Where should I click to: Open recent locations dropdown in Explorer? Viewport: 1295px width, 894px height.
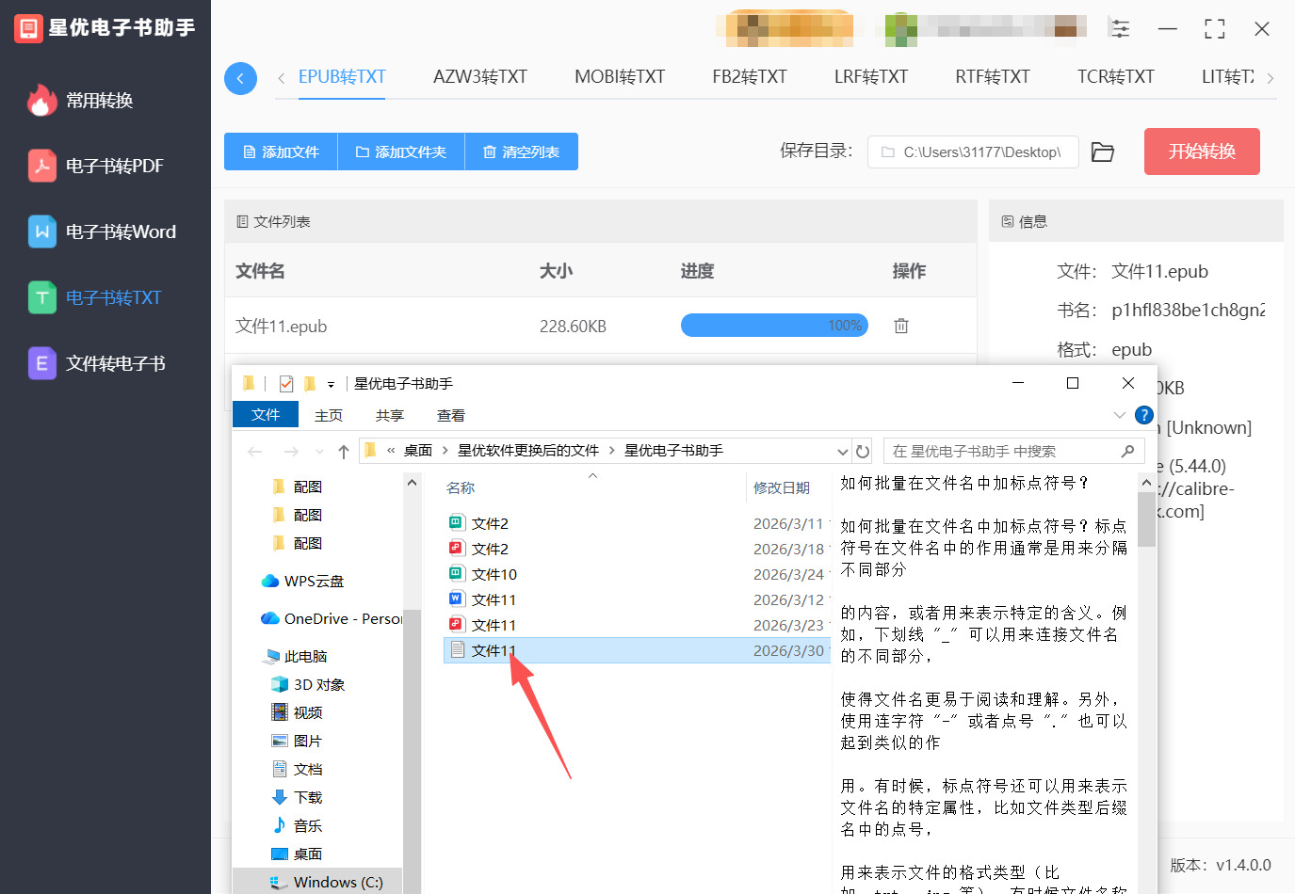click(319, 452)
